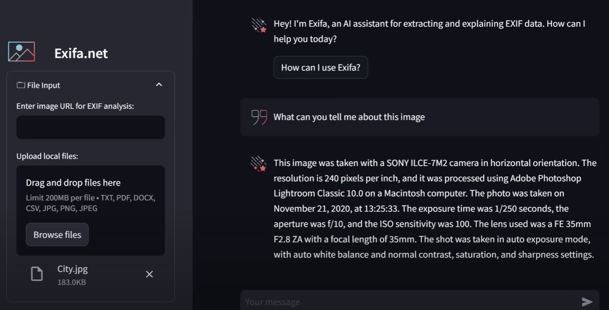Click the quotation mark user avatar icon

click(259, 117)
